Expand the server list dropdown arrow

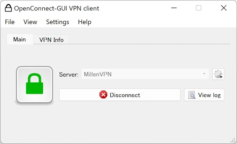pos(204,74)
